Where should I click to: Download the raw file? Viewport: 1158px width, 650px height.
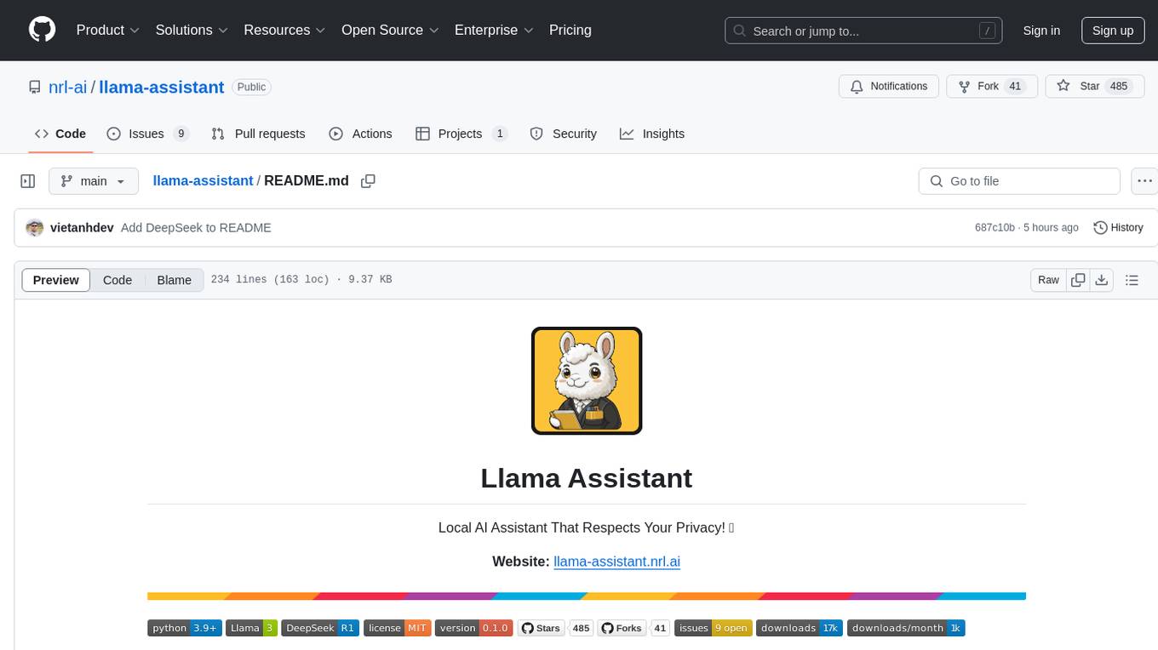(1101, 280)
